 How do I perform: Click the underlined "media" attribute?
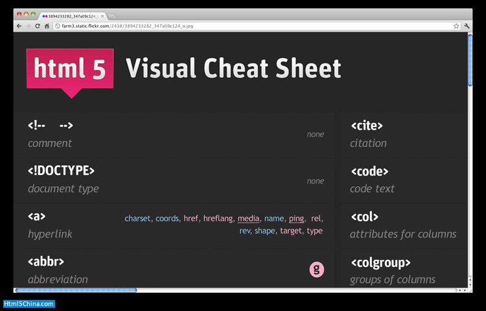click(248, 218)
